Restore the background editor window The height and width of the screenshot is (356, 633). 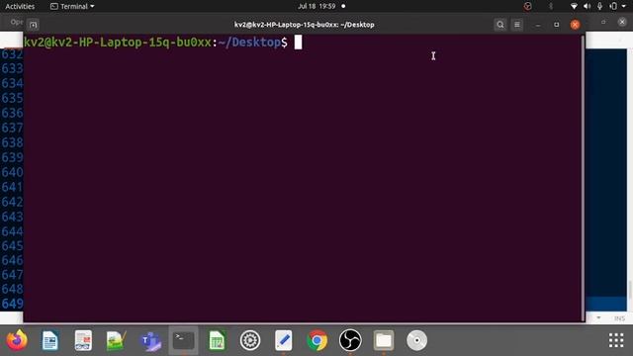[x=603, y=22]
